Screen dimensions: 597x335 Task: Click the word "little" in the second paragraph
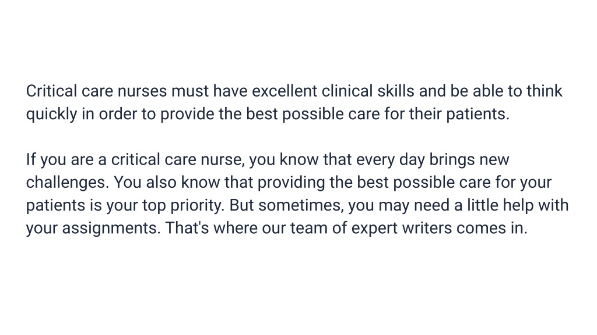click(482, 205)
